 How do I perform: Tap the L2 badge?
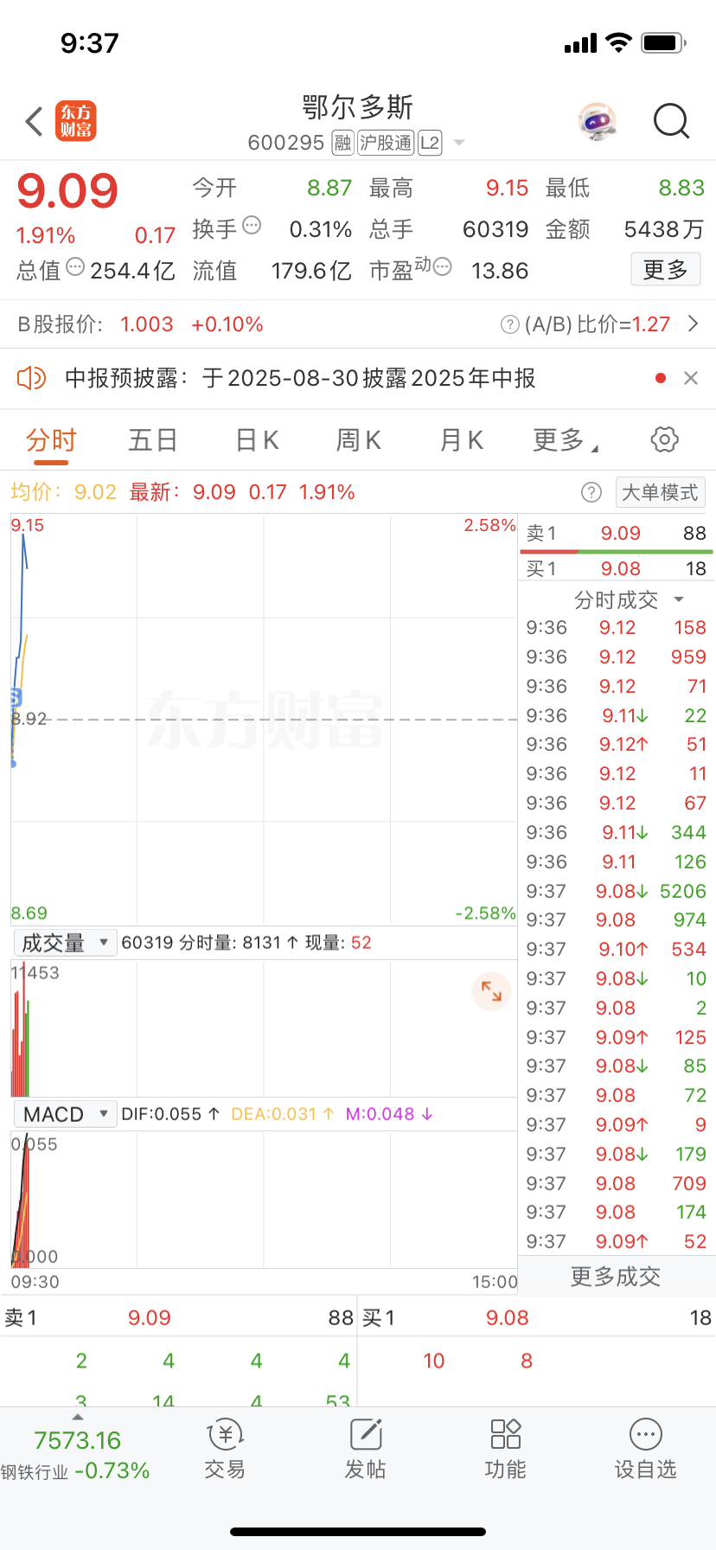430,143
